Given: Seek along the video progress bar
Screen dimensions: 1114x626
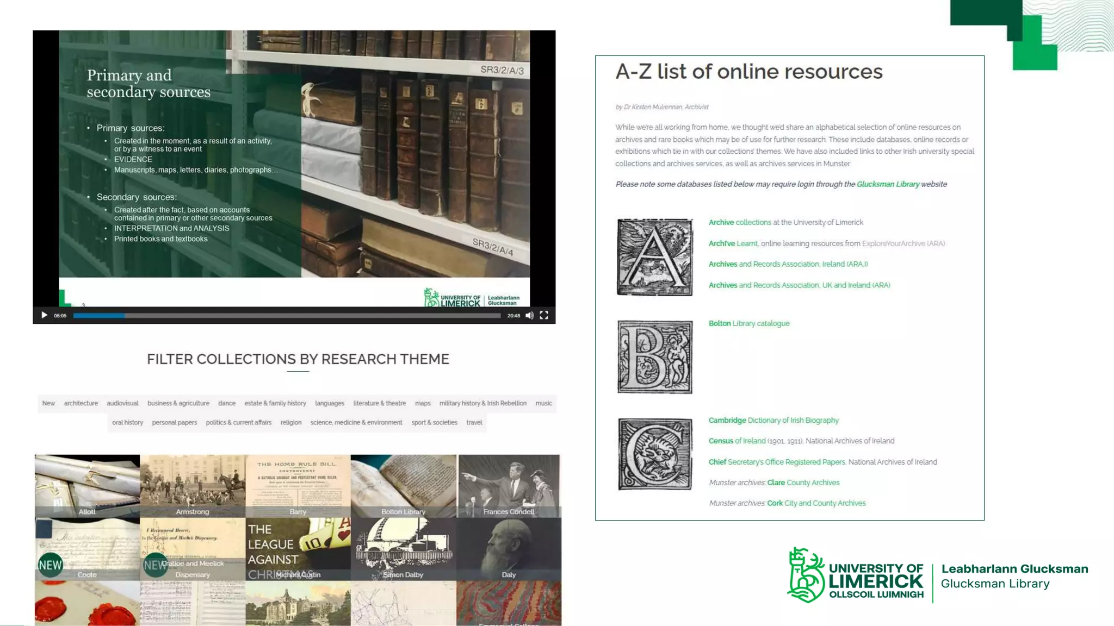Looking at the screenshot, I should tap(287, 315).
